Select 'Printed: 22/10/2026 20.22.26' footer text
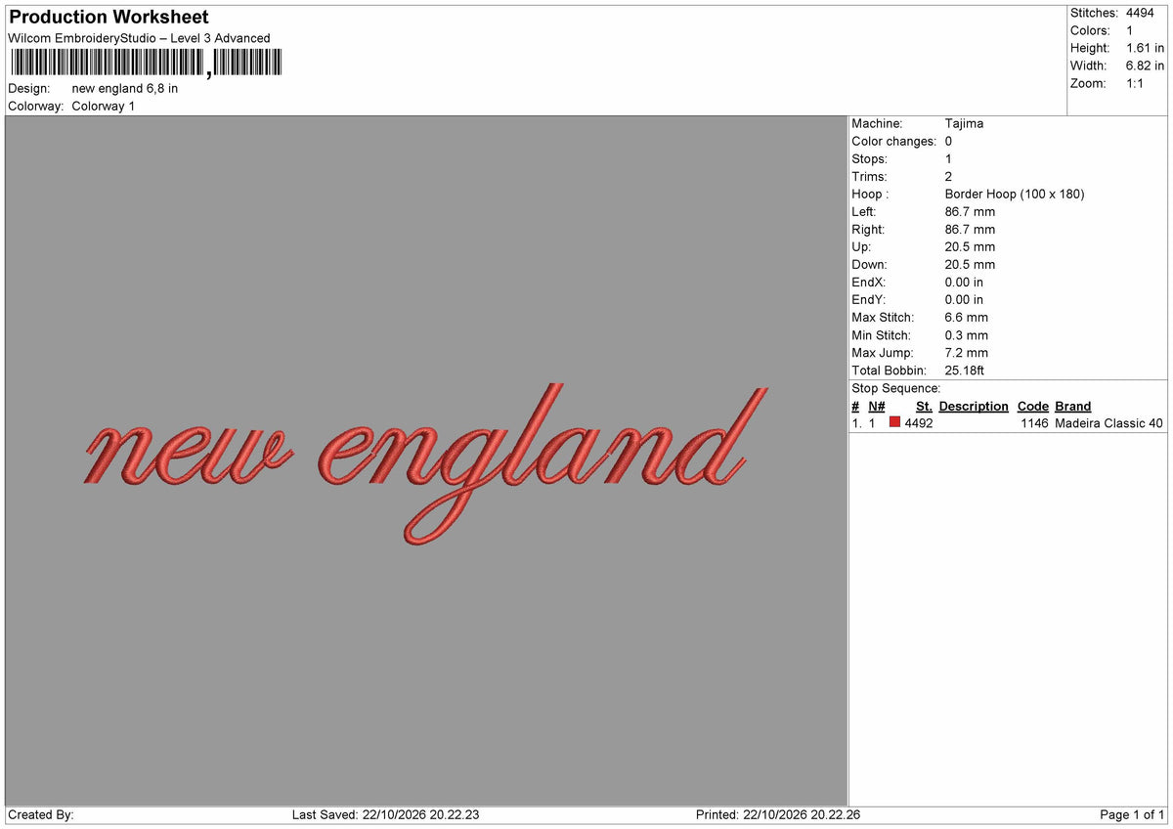The height and width of the screenshot is (829, 1173). tap(778, 814)
